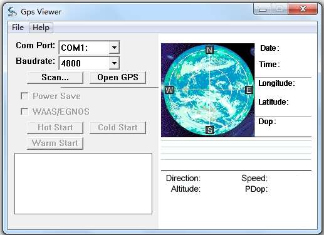Screen dimensions: 324x235
Task: Open the File menu
Action: (18, 28)
